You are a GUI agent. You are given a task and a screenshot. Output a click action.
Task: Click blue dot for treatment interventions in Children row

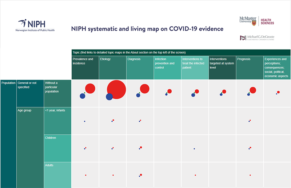click(x=195, y=149)
